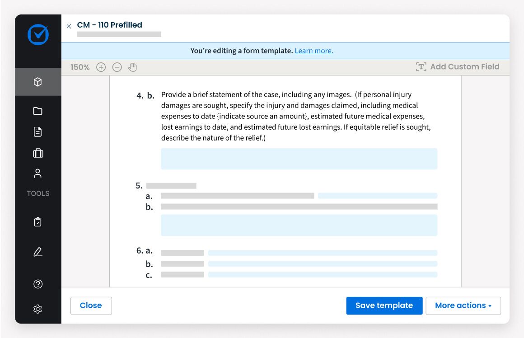Click the Save template button
The width and height of the screenshot is (524, 338).
[x=384, y=305]
